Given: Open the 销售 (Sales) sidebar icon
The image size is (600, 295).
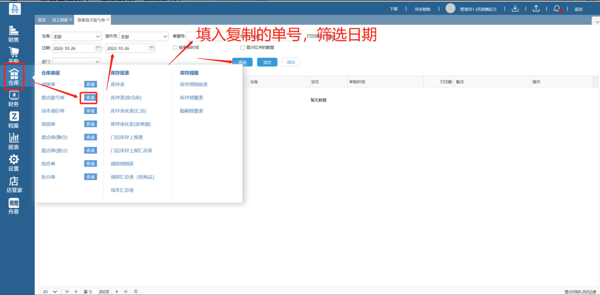Looking at the screenshot, I should (14, 34).
